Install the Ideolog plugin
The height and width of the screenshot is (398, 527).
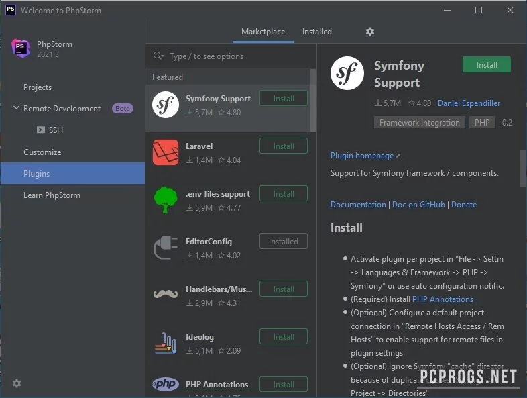(x=284, y=336)
